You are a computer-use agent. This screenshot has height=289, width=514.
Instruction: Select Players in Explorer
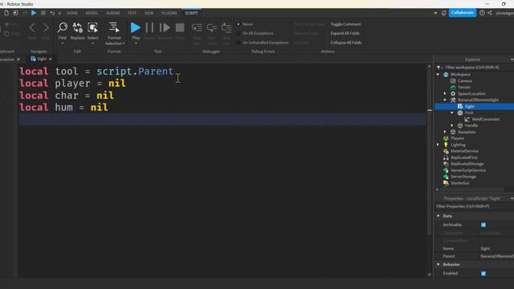click(457, 138)
